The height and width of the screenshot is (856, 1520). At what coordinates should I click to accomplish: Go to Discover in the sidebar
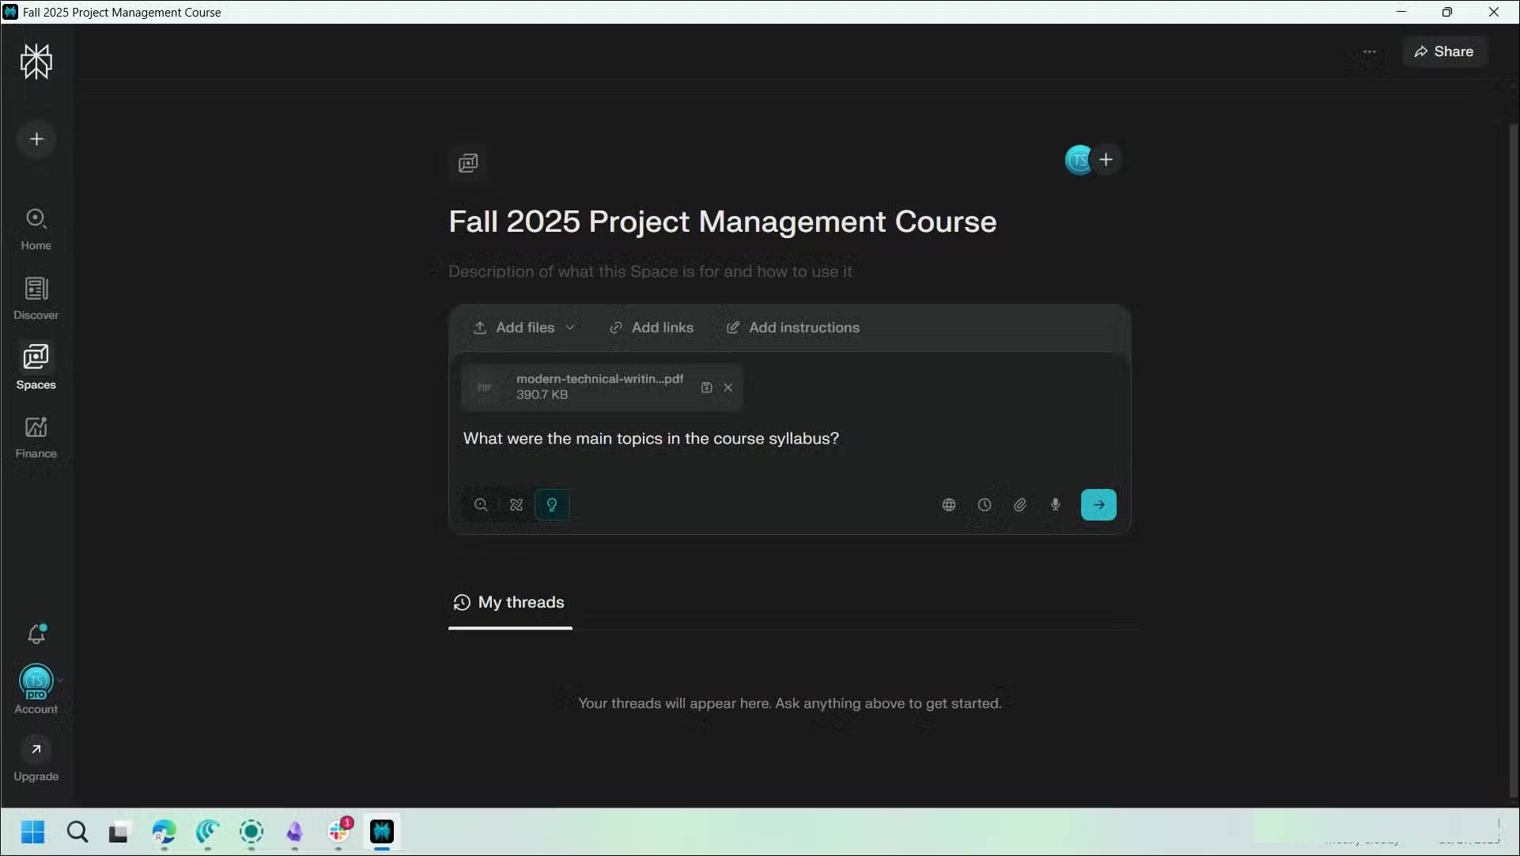[x=36, y=297]
